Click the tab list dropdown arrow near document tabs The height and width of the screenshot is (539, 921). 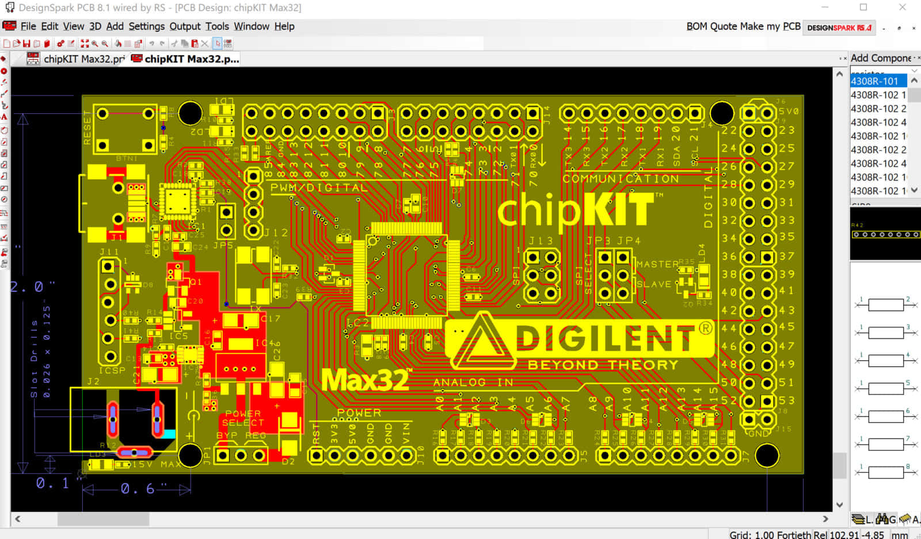(840, 59)
